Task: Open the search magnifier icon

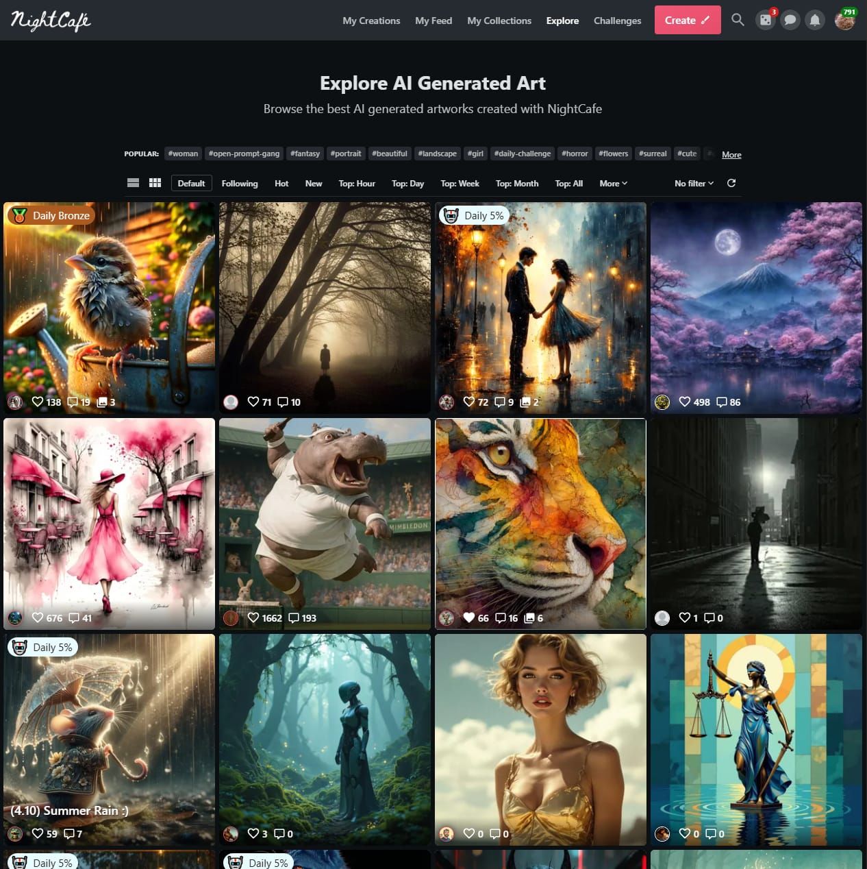Action: [x=738, y=20]
